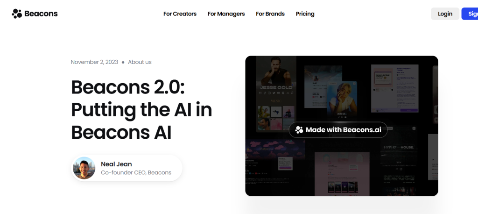
Task: Go to the Pricing page
Action: pos(305,14)
